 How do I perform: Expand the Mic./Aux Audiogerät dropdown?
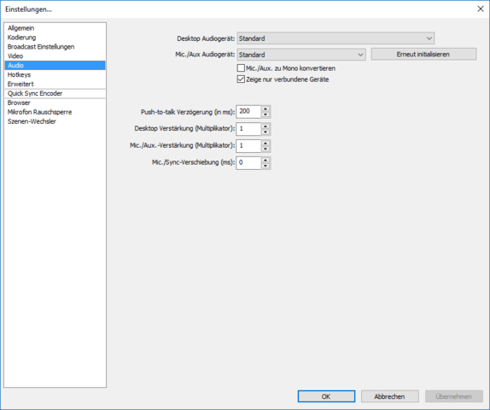[301, 55]
